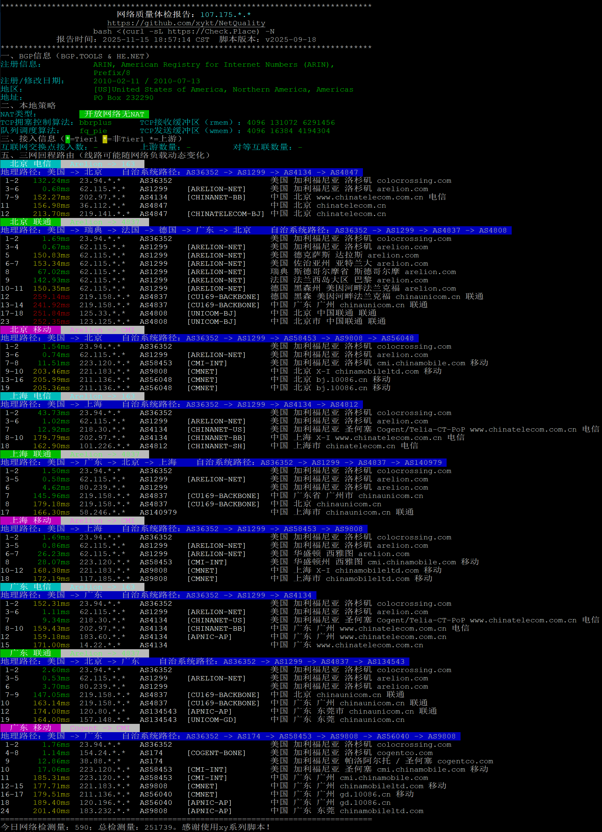Toggle the bbrplus congestion algorithm value

pyautogui.click(x=96, y=122)
